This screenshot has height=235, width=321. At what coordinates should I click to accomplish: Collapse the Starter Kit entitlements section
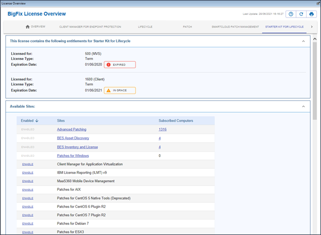[303, 41]
